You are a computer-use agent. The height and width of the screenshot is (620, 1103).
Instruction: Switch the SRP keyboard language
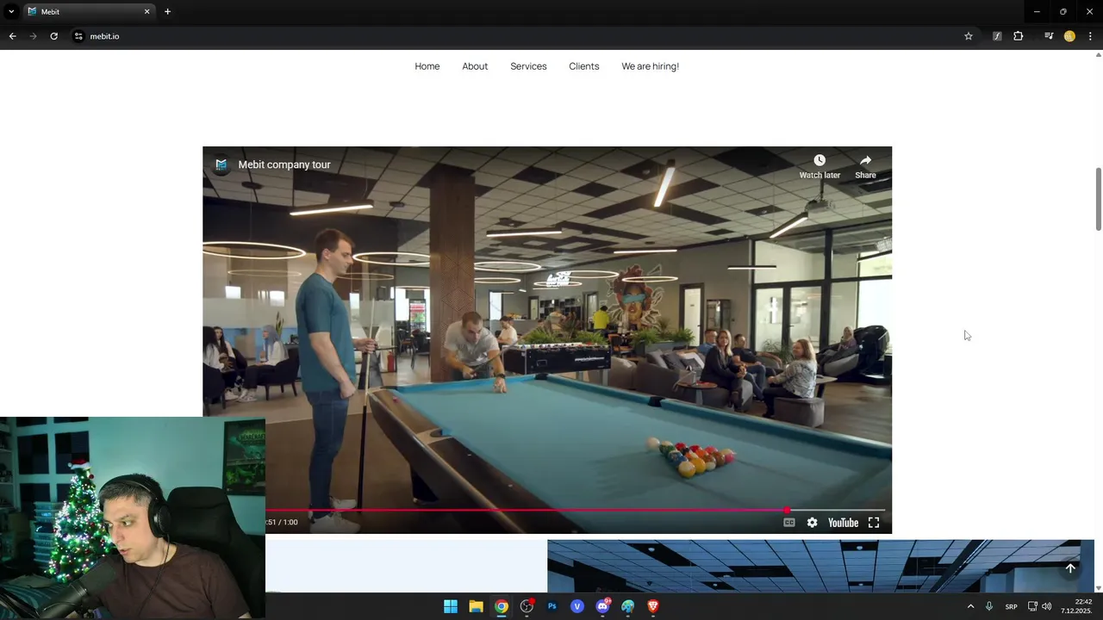coord(1012,606)
